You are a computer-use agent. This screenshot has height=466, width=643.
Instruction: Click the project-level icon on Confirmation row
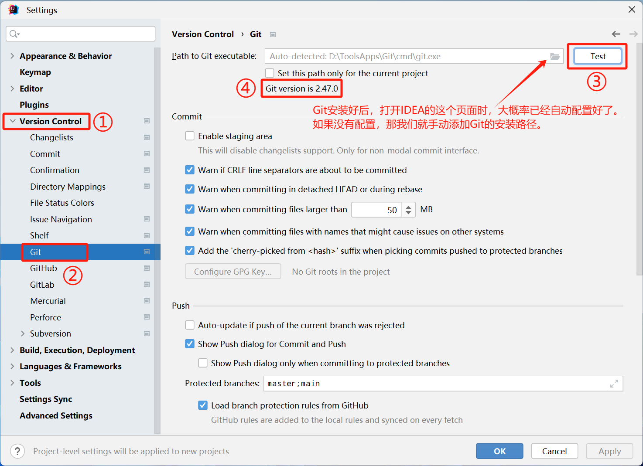(147, 170)
